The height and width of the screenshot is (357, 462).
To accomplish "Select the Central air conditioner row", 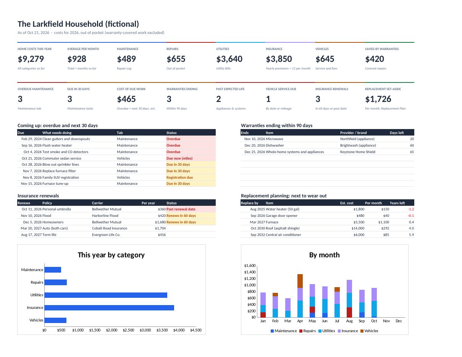I will pyautogui.click(x=328, y=234).
